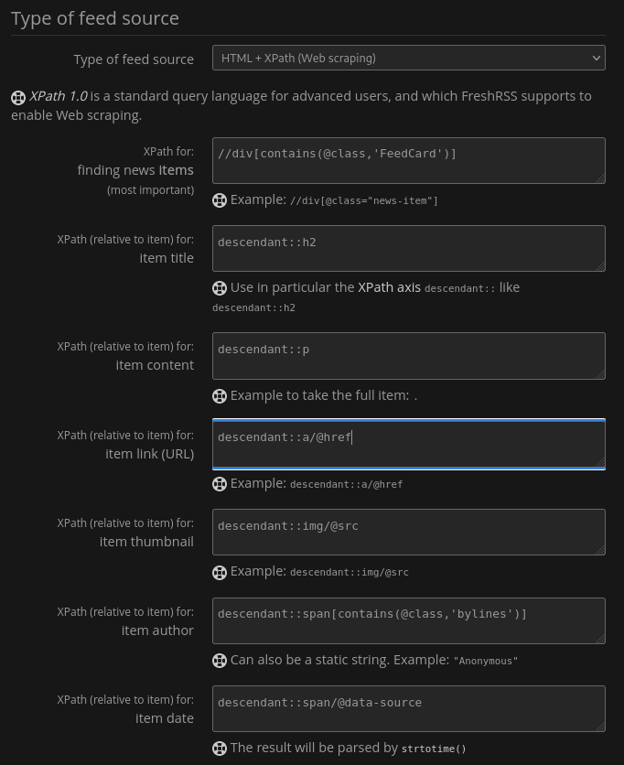Screen dimensions: 624x765
Task: Focus the finding news items XPath field
Action: (408, 160)
